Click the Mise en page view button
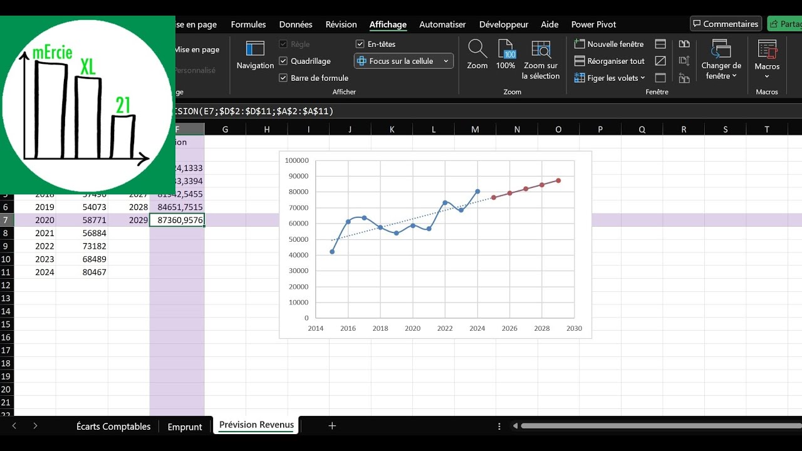 click(197, 49)
